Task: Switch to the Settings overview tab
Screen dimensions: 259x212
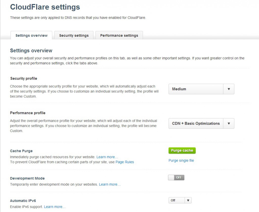Action: click(x=31, y=35)
